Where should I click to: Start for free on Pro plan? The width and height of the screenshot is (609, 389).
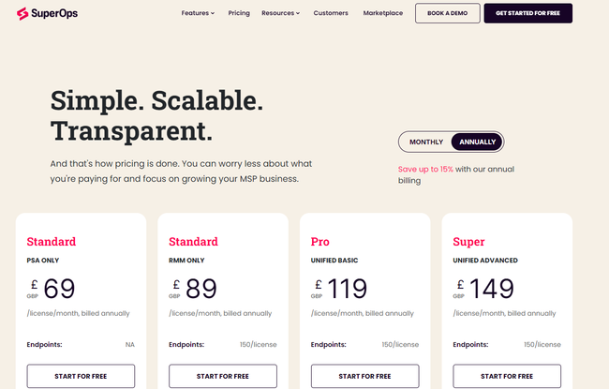click(x=364, y=376)
